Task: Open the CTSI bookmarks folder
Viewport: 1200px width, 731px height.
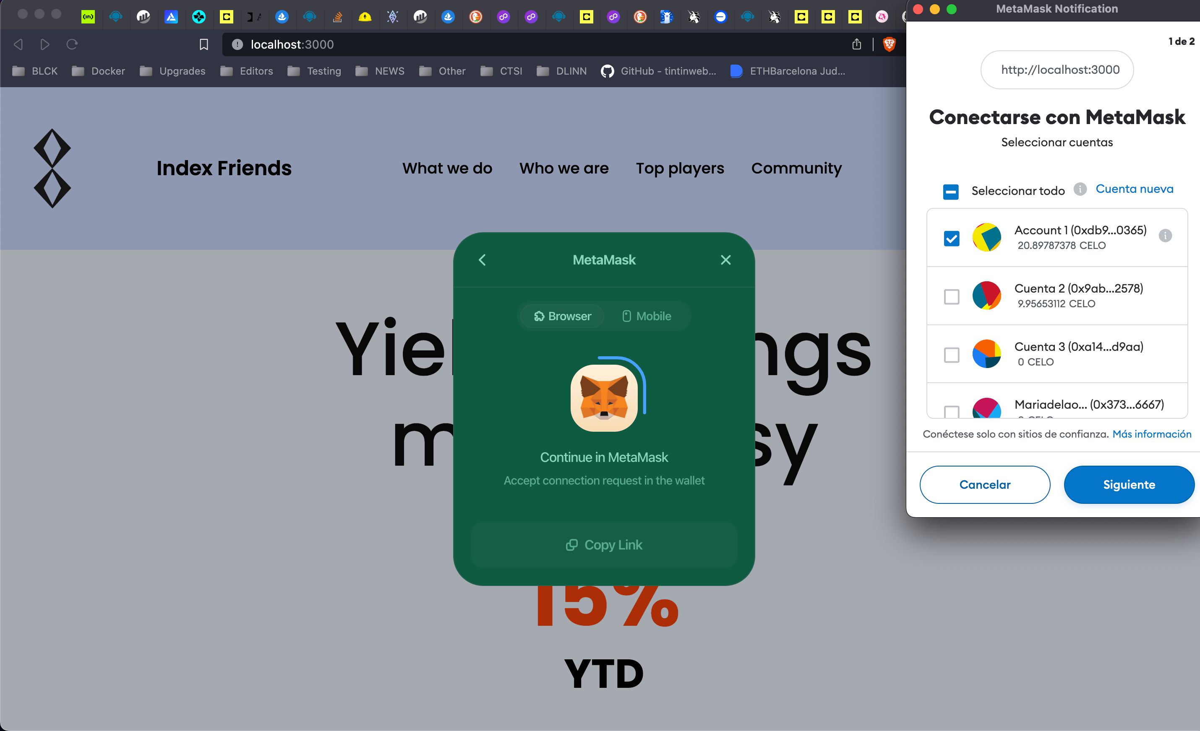Action: [501, 71]
